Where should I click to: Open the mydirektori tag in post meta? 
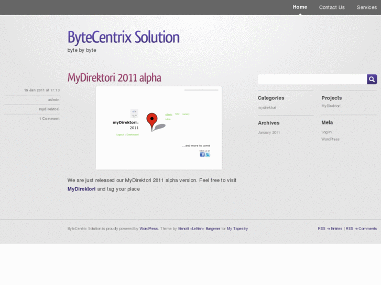click(x=49, y=109)
